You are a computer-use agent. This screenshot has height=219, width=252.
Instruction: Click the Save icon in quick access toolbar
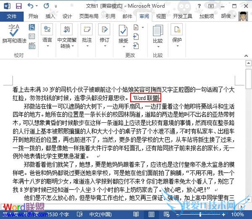pyautogui.click(x=18, y=6)
